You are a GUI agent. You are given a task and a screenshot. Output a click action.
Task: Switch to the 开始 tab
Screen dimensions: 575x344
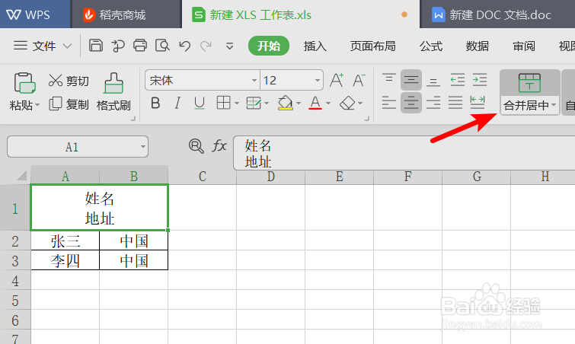[268, 46]
